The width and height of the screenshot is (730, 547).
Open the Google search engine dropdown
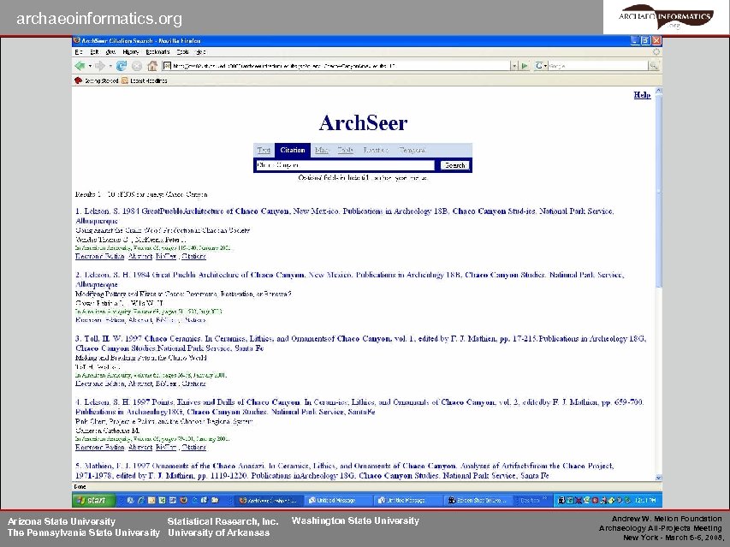(543, 65)
